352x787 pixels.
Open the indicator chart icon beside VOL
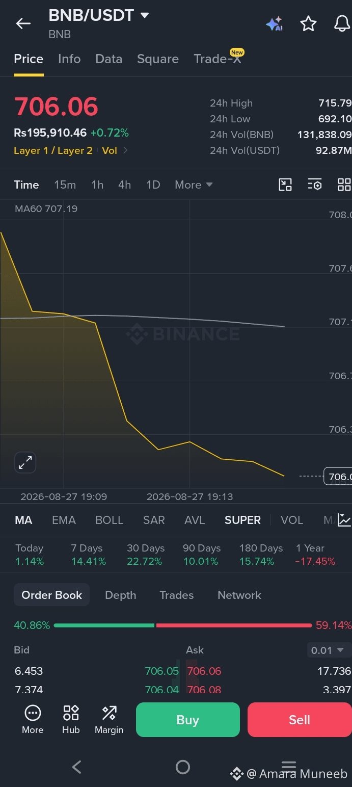[344, 520]
